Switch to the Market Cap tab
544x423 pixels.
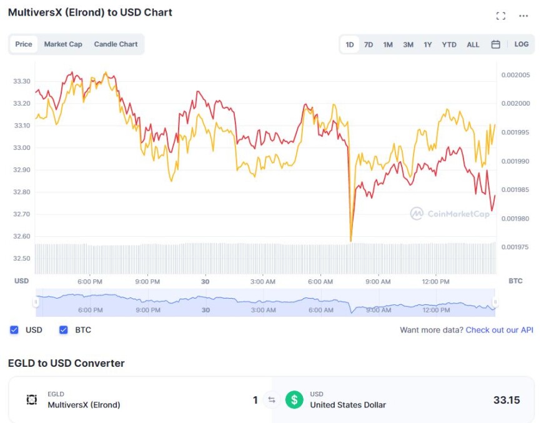[x=63, y=44]
